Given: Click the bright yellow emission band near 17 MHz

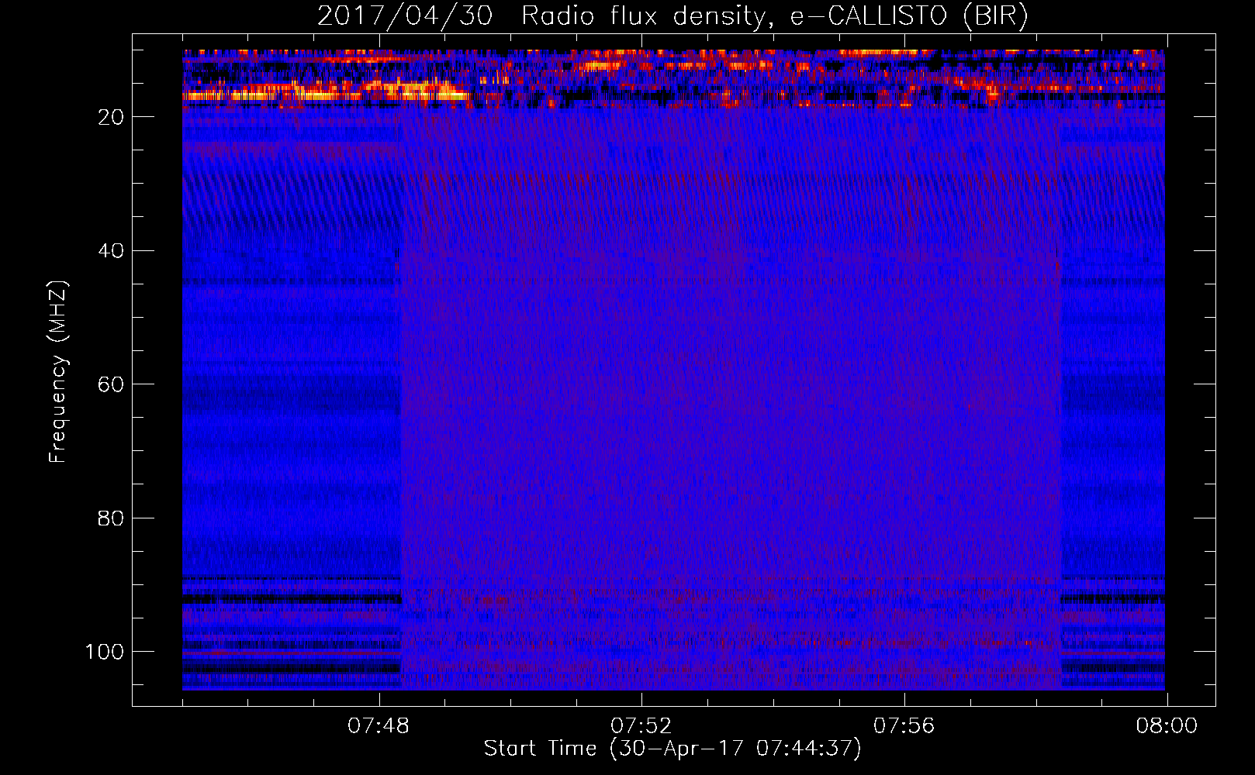Looking at the screenshot, I should [326, 95].
